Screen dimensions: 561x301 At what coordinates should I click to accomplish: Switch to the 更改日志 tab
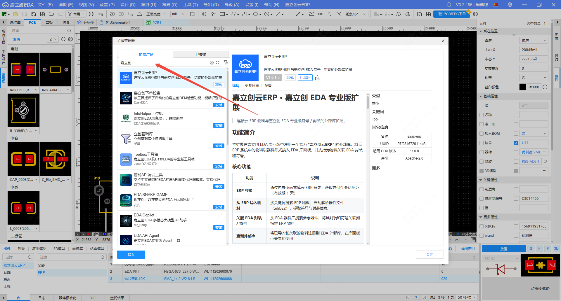click(x=252, y=86)
